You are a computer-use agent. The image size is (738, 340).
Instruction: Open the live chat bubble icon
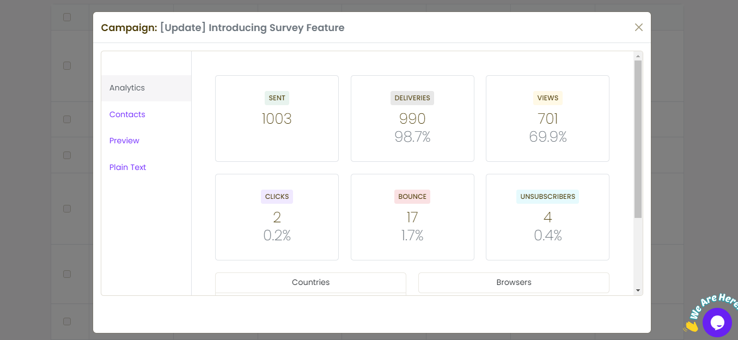[x=717, y=323]
